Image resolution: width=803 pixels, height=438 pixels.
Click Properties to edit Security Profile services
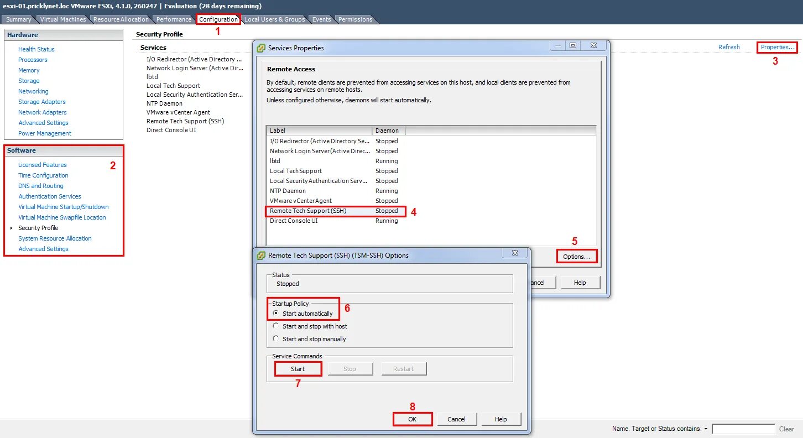tap(776, 47)
